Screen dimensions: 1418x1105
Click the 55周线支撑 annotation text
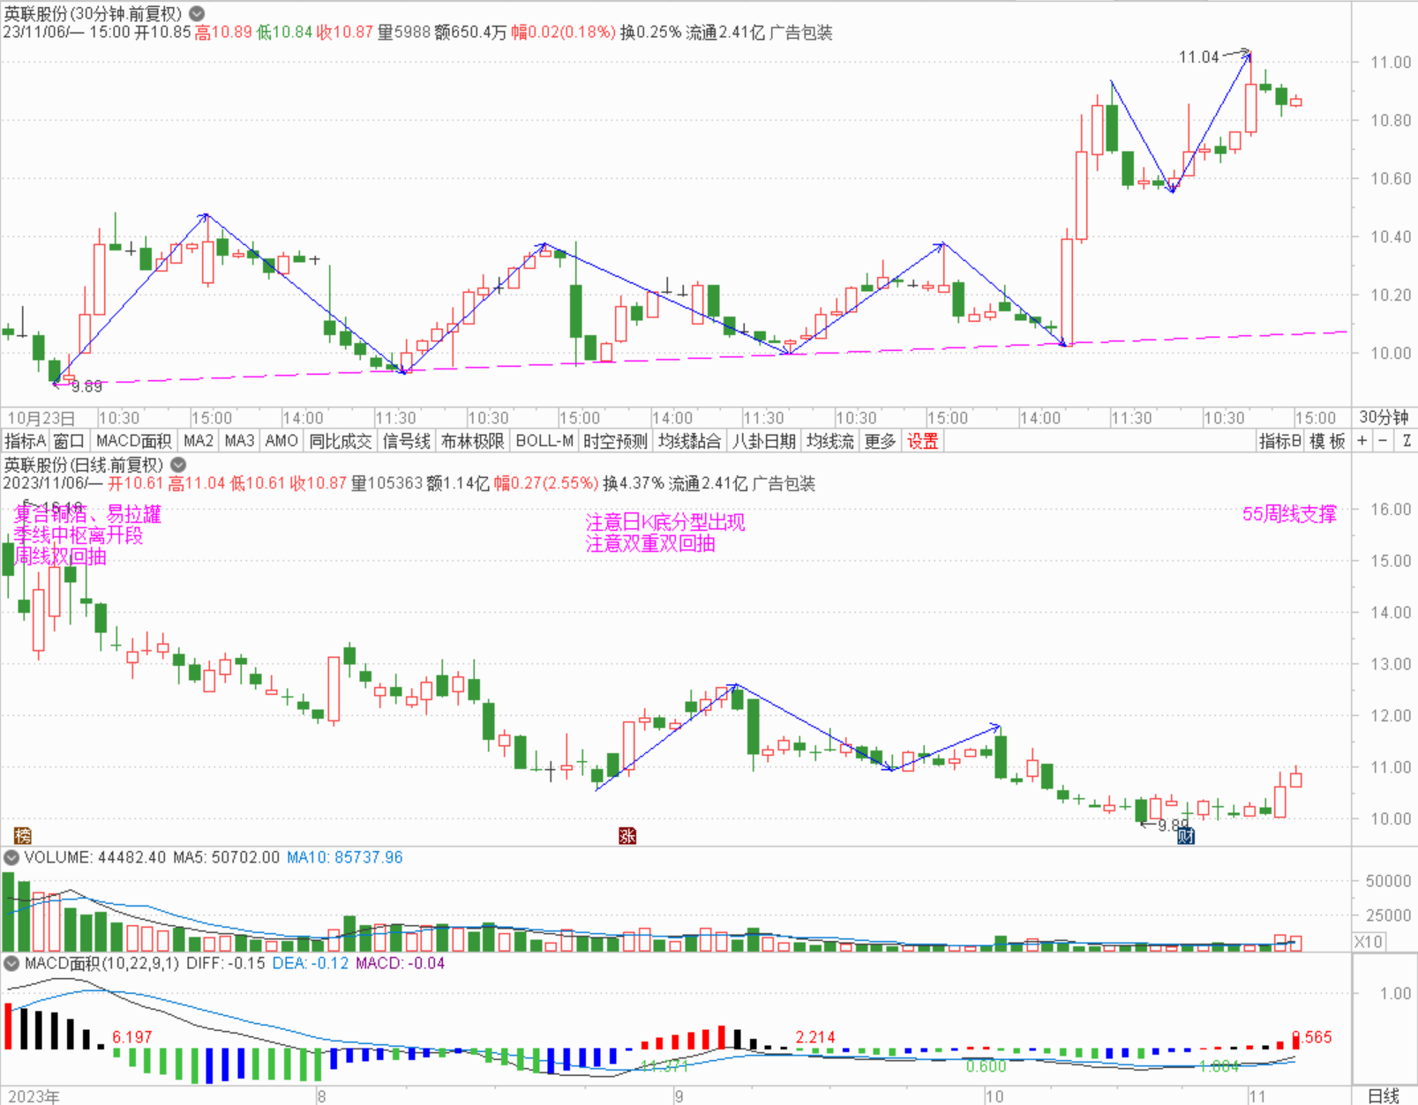point(1289,514)
